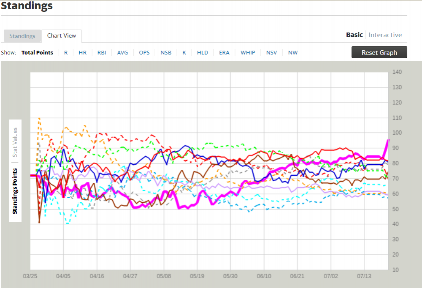
Task: Switch to the Standings tab
Action: coord(22,36)
